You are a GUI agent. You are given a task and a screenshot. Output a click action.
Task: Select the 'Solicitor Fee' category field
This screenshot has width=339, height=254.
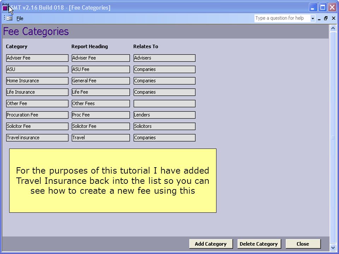(37, 126)
